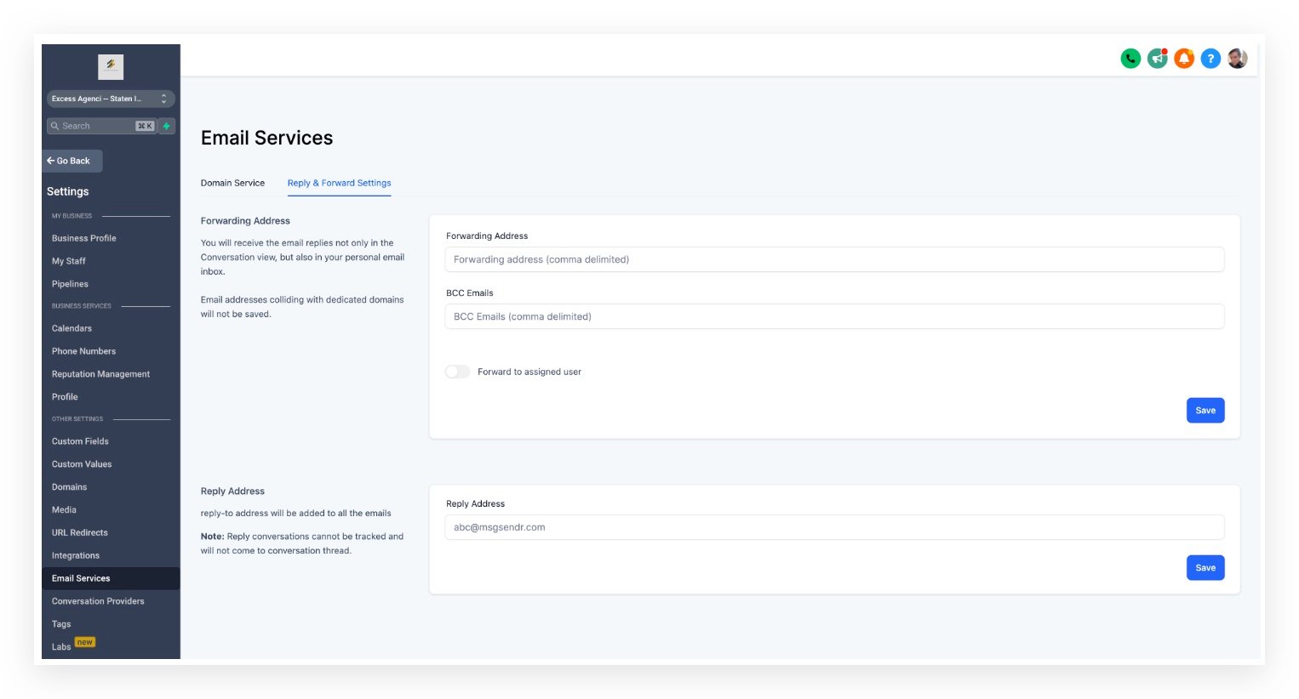Image resolution: width=1299 pixels, height=699 pixels.
Task: Click the green phone dialer icon
Action: pyautogui.click(x=1130, y=59)
